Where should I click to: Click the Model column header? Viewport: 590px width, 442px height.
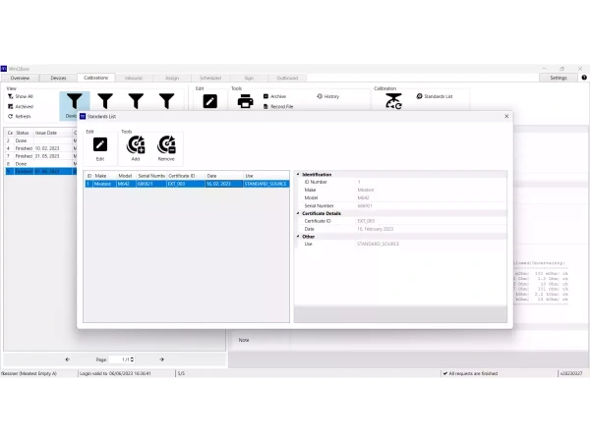pos(126,176)
